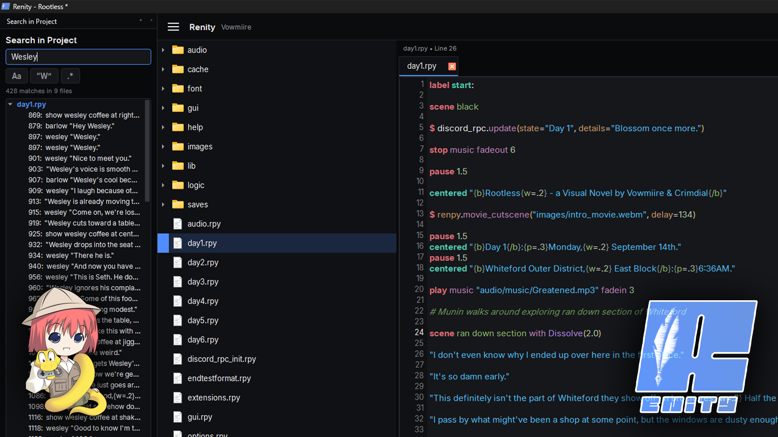Close the day1.rpy editor tab
778x437 pixels.
452,66
